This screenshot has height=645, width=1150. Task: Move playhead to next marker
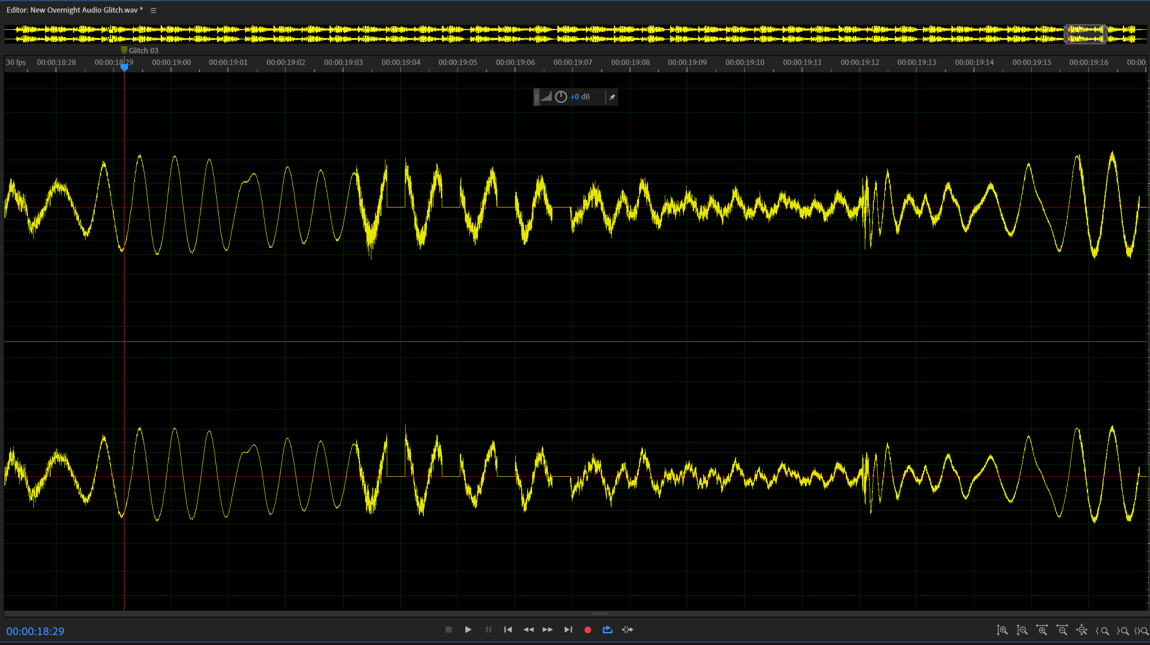pyautogui.click(x=568, y=630)
